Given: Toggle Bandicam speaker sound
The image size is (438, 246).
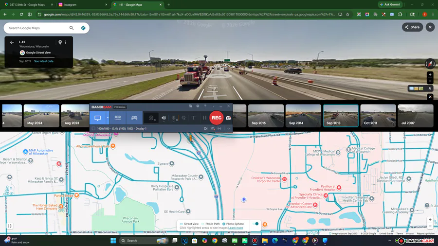Looking at the screenshot, I should [164, 118].
